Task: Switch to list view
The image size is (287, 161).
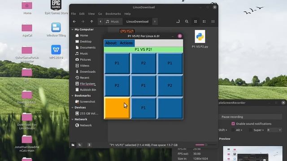Action: pos(204,21)
